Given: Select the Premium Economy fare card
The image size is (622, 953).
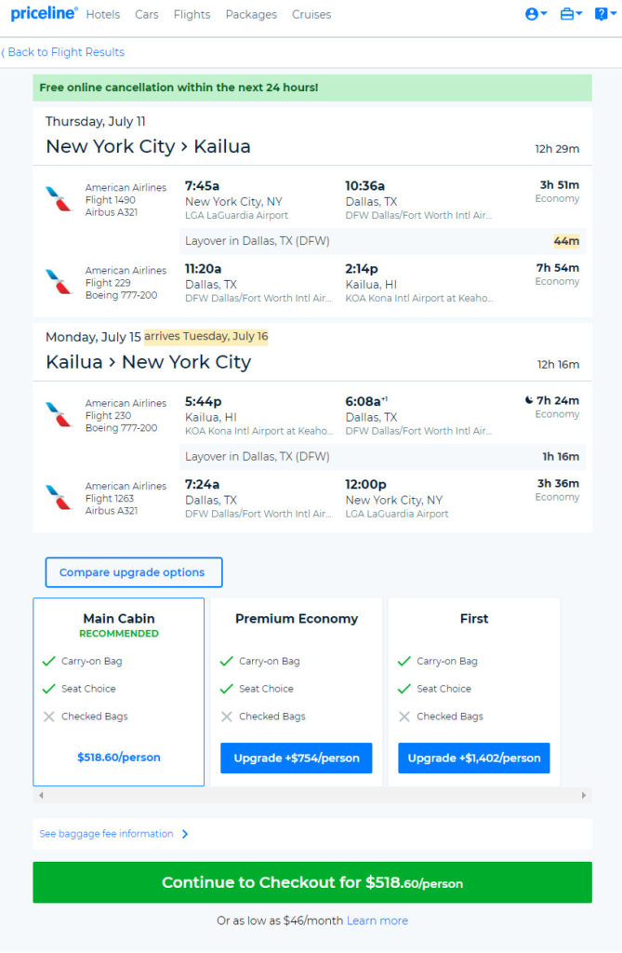Looking at the screenshot, I should point(297,691).
